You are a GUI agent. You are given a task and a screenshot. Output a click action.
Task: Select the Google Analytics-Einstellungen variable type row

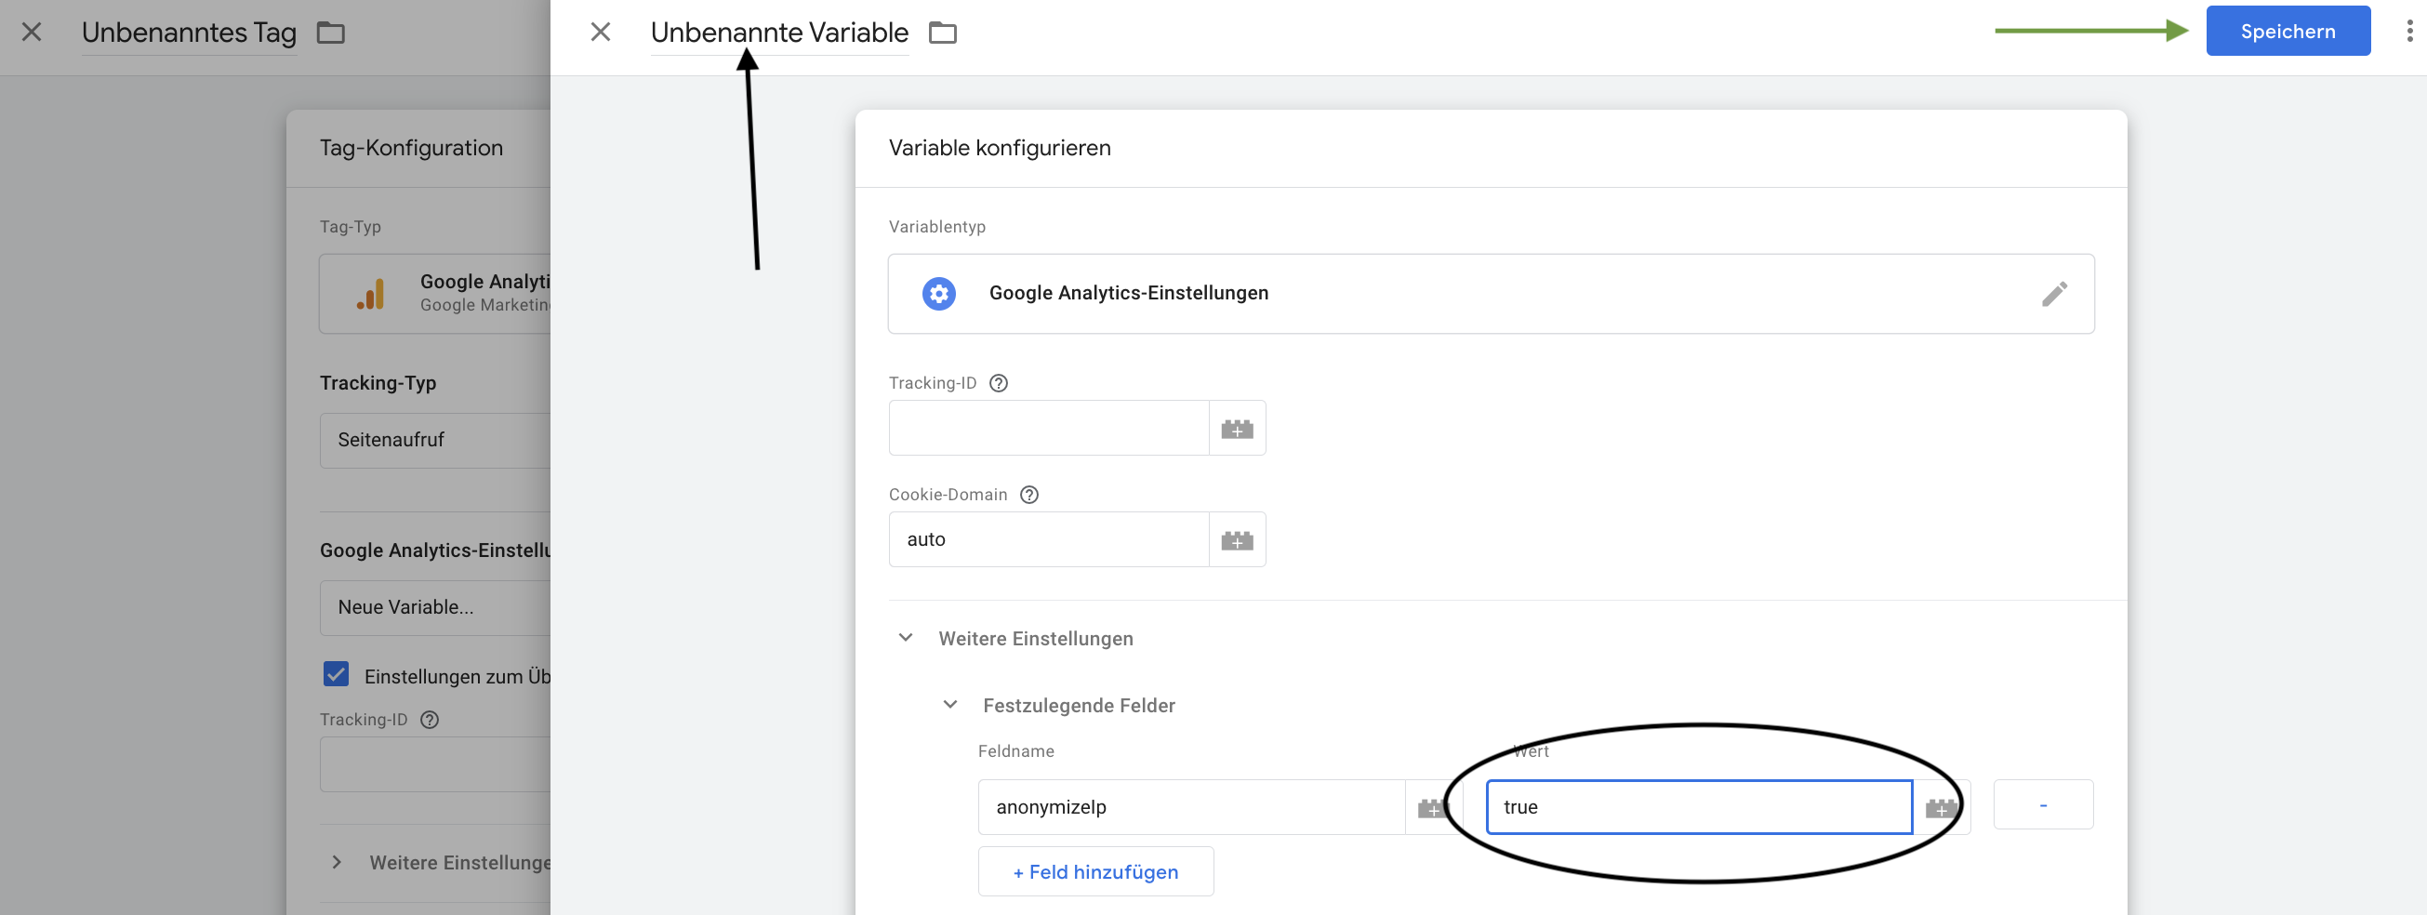(1491, 293)
